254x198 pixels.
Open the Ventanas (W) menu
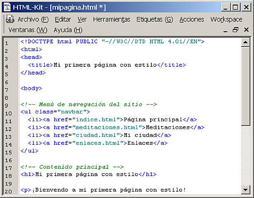(x=28, y=30)
